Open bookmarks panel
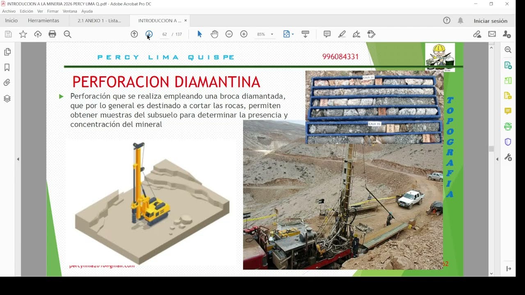 (x=7, y=68)
